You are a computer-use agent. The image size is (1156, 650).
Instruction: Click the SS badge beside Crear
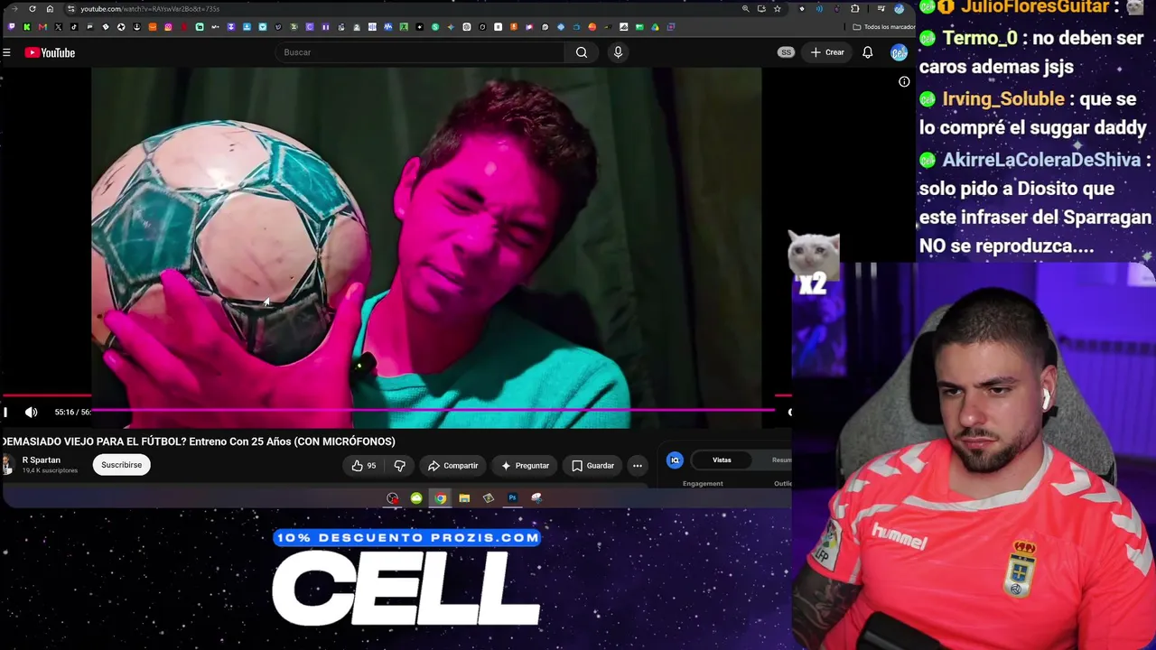(786, 52)
